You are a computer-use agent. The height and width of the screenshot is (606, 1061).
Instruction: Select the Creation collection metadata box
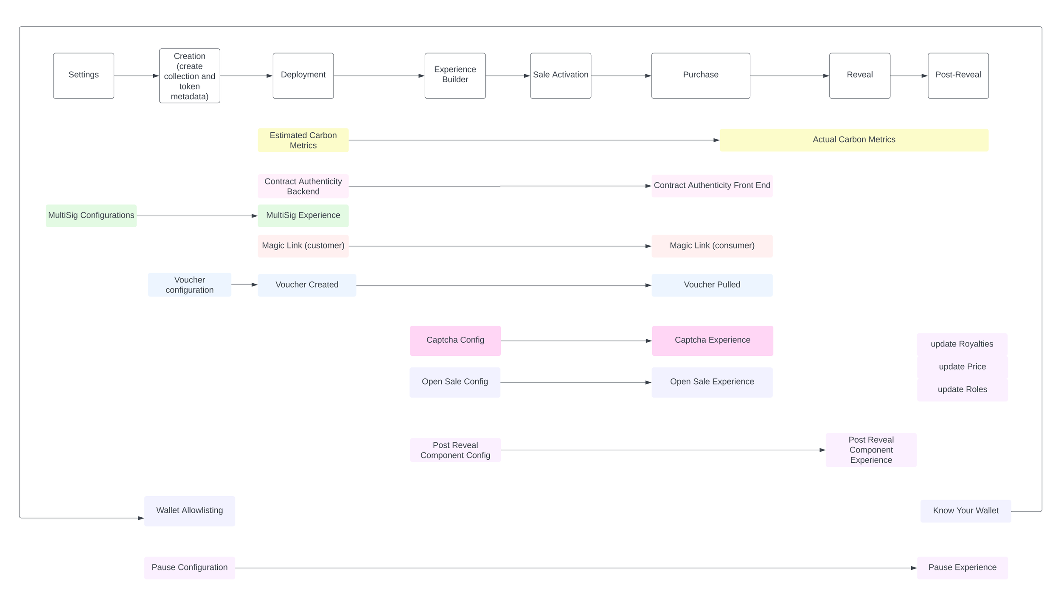tap(189, 75)
